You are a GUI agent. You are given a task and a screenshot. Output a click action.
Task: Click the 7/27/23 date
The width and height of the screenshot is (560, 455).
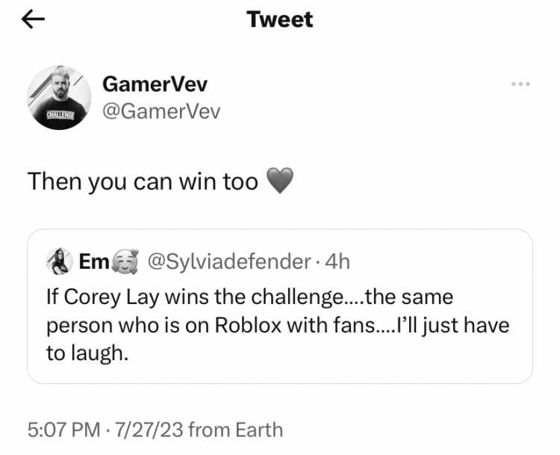149,430
